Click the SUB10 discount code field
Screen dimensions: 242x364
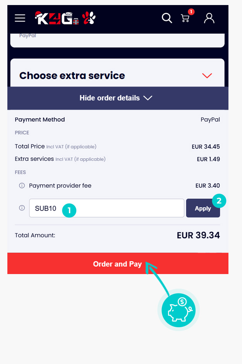click(x=106, y=208)
